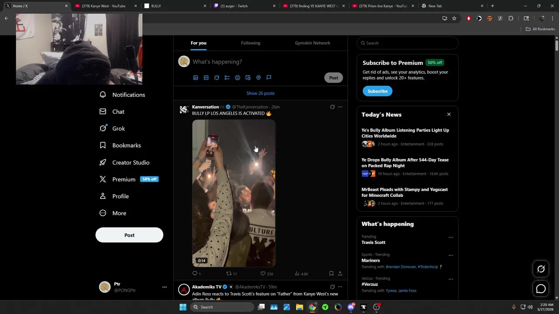559x314 pixels.
Task: Open more options on Akademiks TV post
Action: [x=340, y=287]
